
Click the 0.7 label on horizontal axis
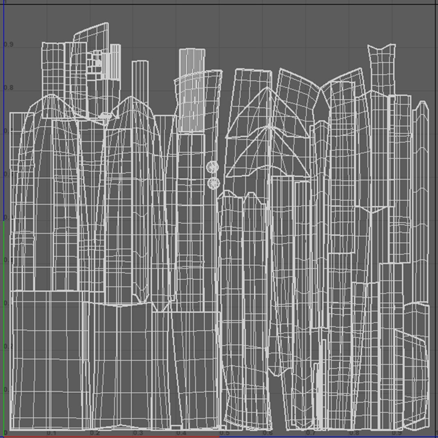311,433
